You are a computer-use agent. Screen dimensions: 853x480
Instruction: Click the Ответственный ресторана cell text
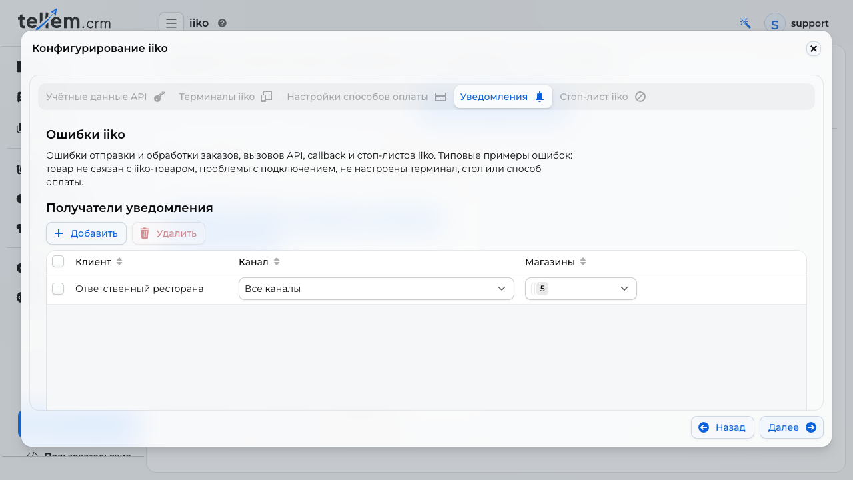coord(139,289)
